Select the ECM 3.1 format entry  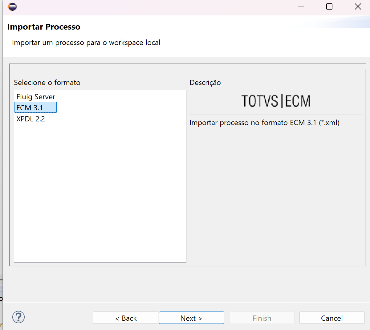[30, 108]
